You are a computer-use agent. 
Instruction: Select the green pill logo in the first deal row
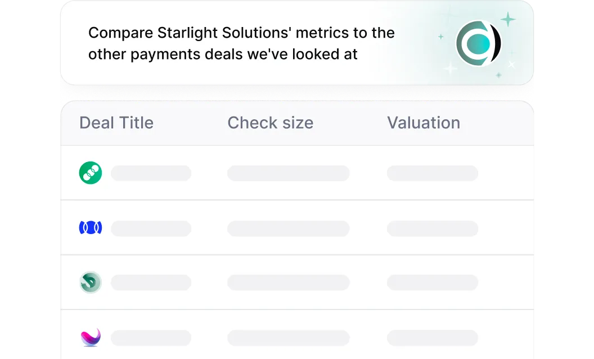click(x=91, y=173)
